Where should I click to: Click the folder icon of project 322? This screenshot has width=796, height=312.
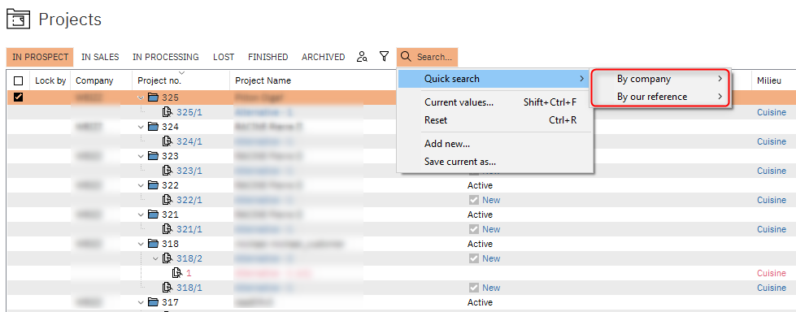click(x=153, y=185)
